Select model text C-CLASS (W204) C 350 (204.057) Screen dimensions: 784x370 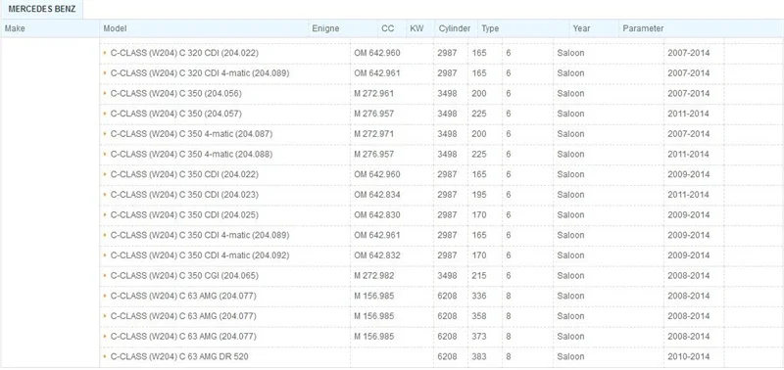tap(176, 114)
